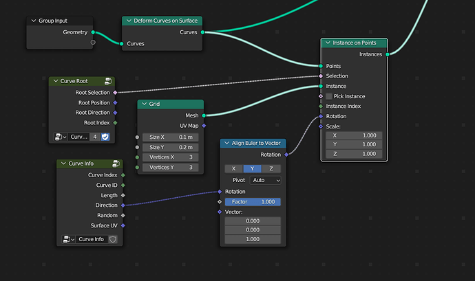Enable the Pick Instance checkbox
Viewport: 475px width, 281px height.
(x=329, y=96)
